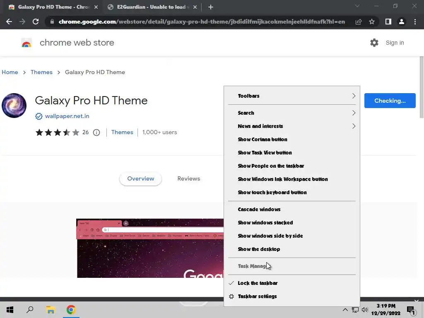This screenshot has width=424, height=318.
Task: Open Web Store settings gear icon
Action: point(374,43)
